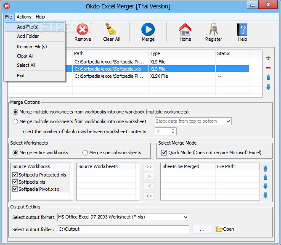The image size is (281, 245).
Task: Move sheet to top in Sheets be Merged
Action: 265,169
